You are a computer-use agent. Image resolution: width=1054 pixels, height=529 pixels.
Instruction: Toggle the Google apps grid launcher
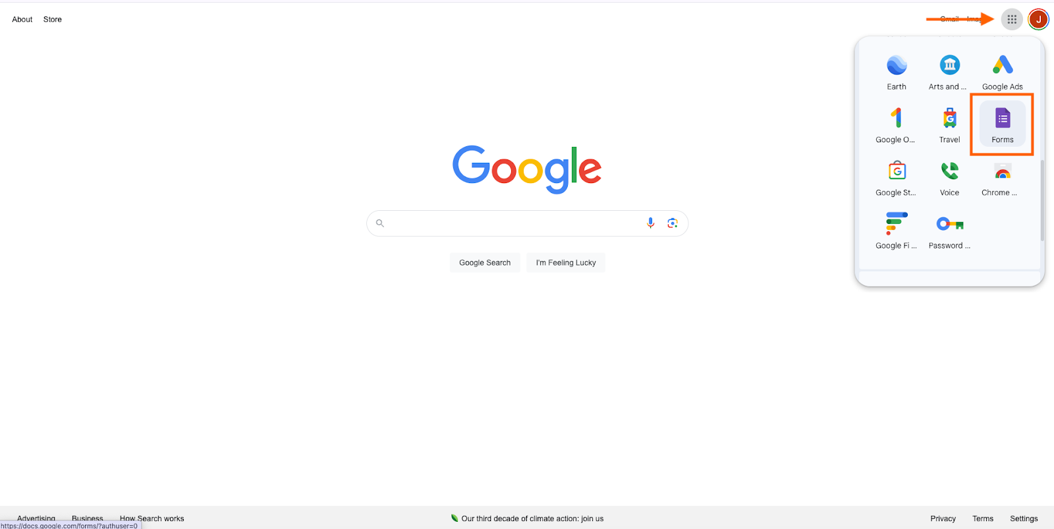pyautogui.click(x=1012, y=19)
